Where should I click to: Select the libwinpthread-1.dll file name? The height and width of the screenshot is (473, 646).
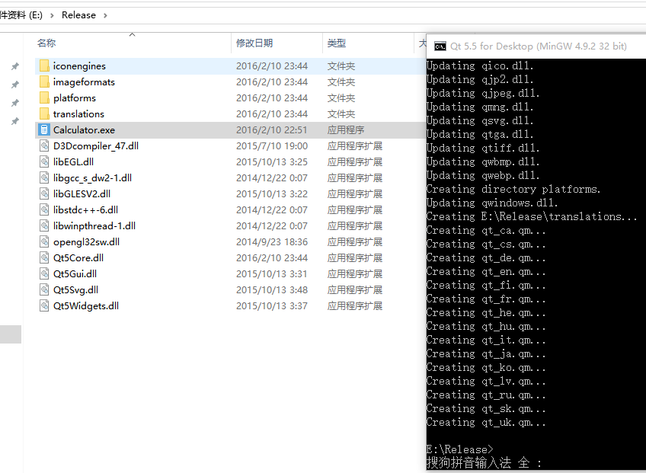[x=94, y=225]
